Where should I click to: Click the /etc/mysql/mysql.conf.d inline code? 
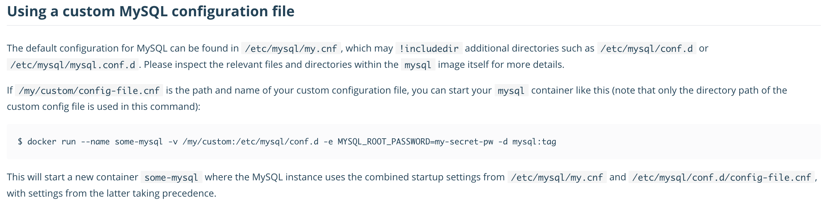click(73, 65)
